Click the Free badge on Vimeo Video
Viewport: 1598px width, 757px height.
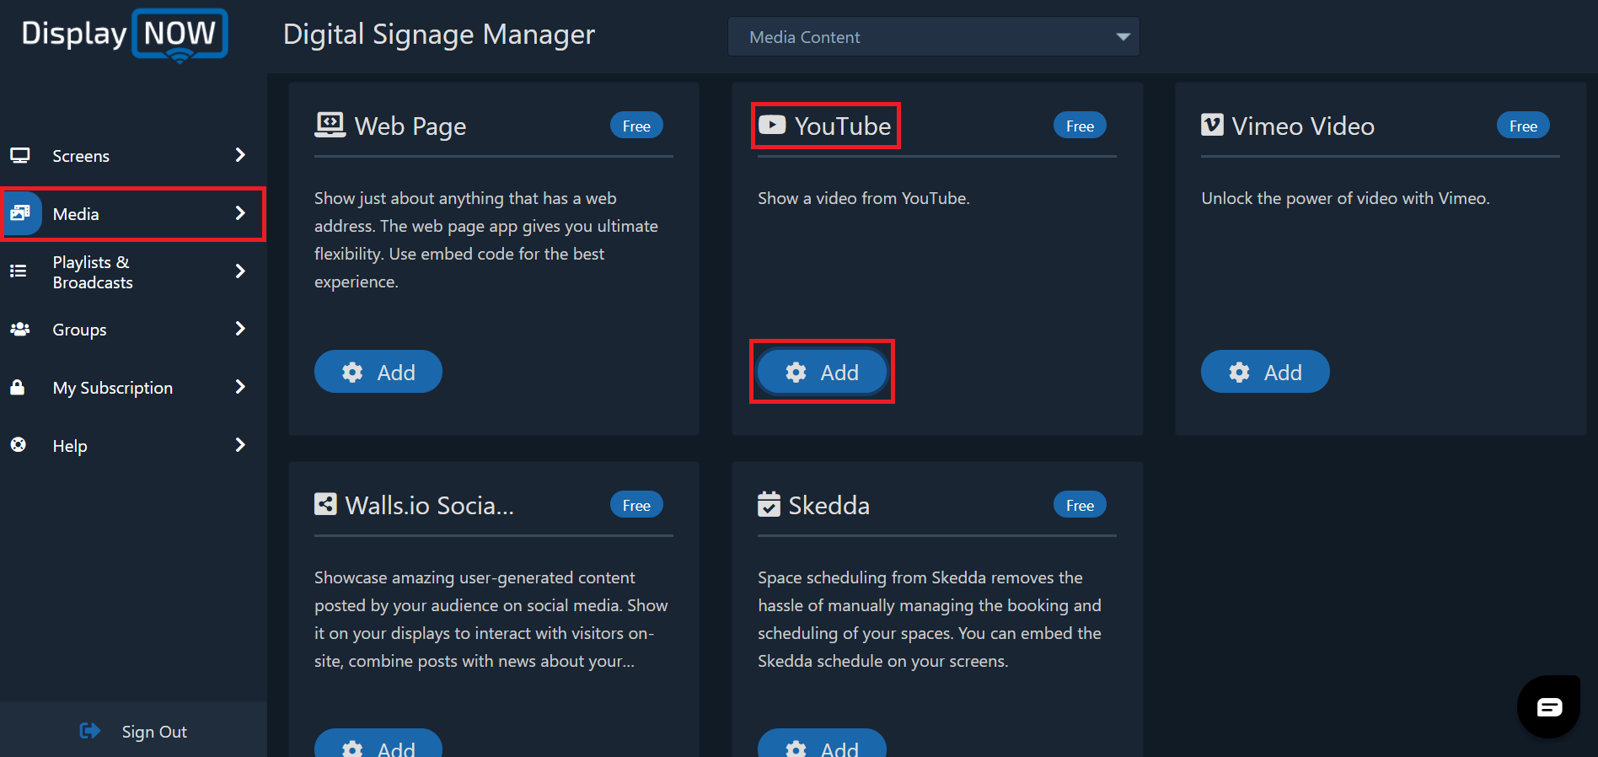[x=1523, y=126]
